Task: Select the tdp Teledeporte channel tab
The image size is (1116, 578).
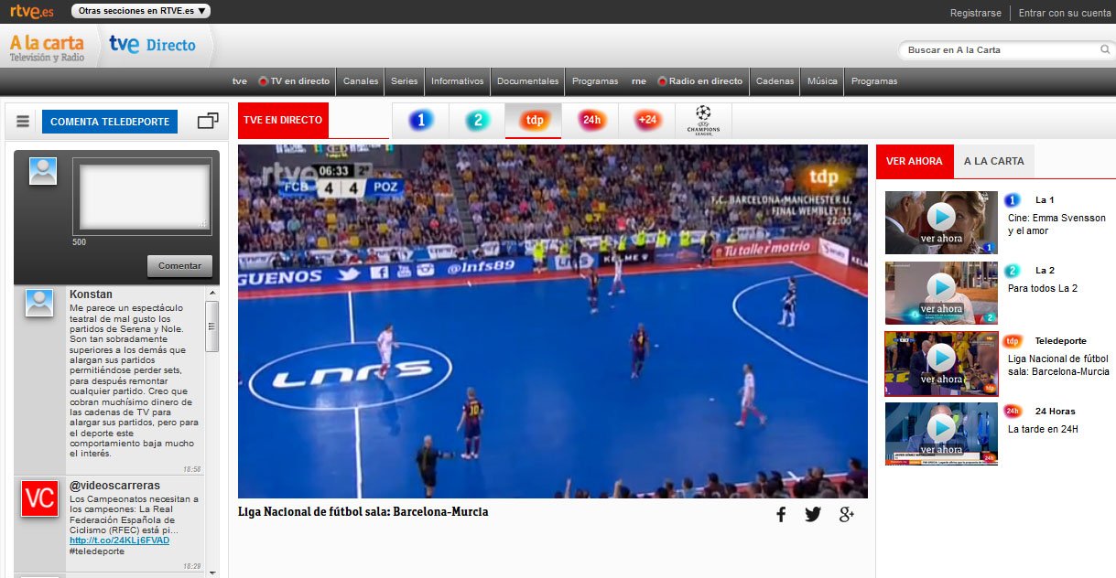Action: pyautogui.click(x=534, y=120)
